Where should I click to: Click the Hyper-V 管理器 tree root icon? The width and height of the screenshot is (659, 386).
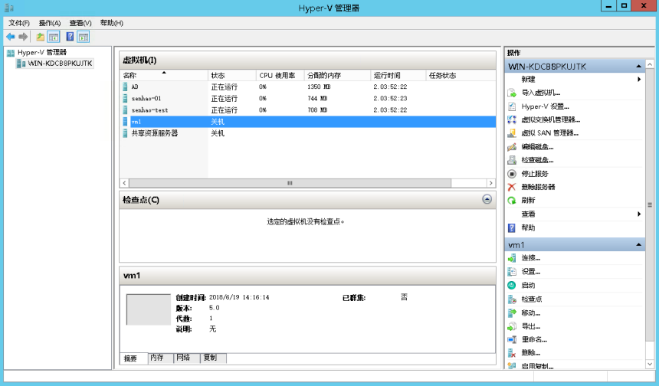[x=11, y=53]
